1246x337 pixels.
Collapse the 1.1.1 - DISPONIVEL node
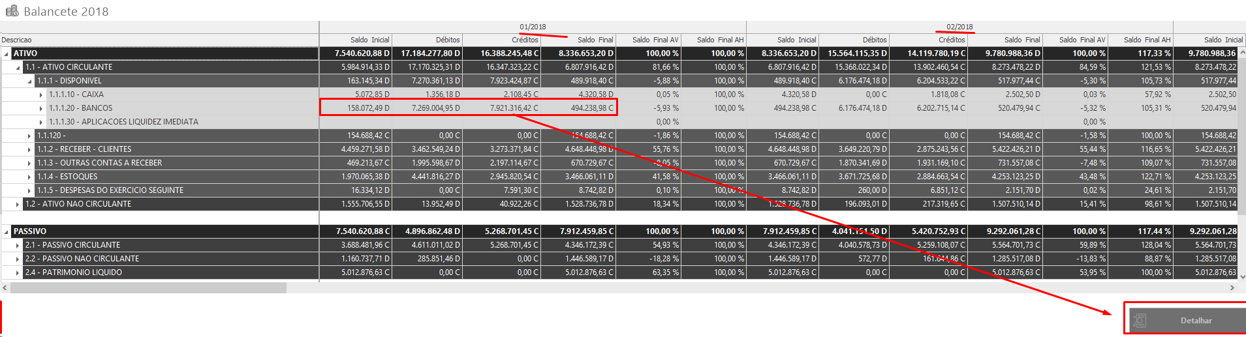pyautogui.click(x=29, y=81)
